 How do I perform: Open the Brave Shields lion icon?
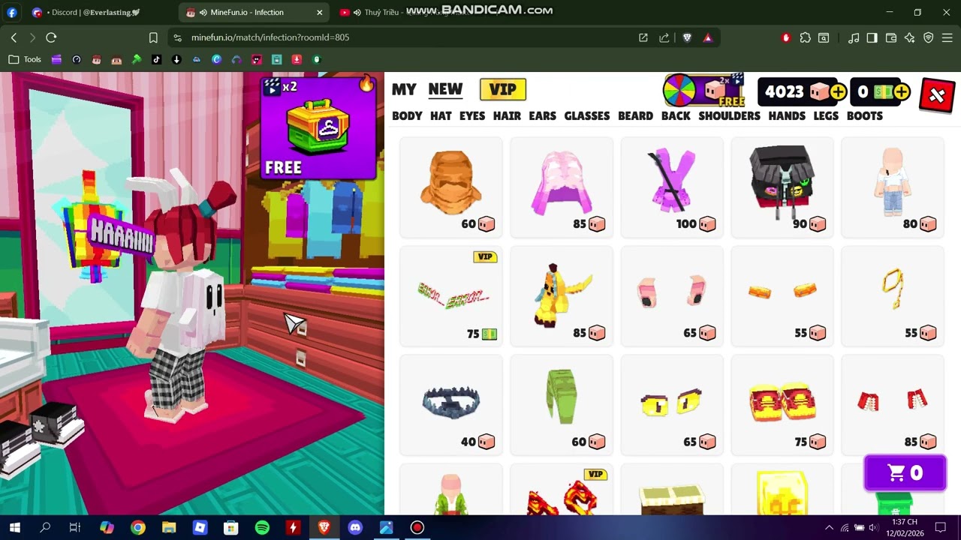686,37
